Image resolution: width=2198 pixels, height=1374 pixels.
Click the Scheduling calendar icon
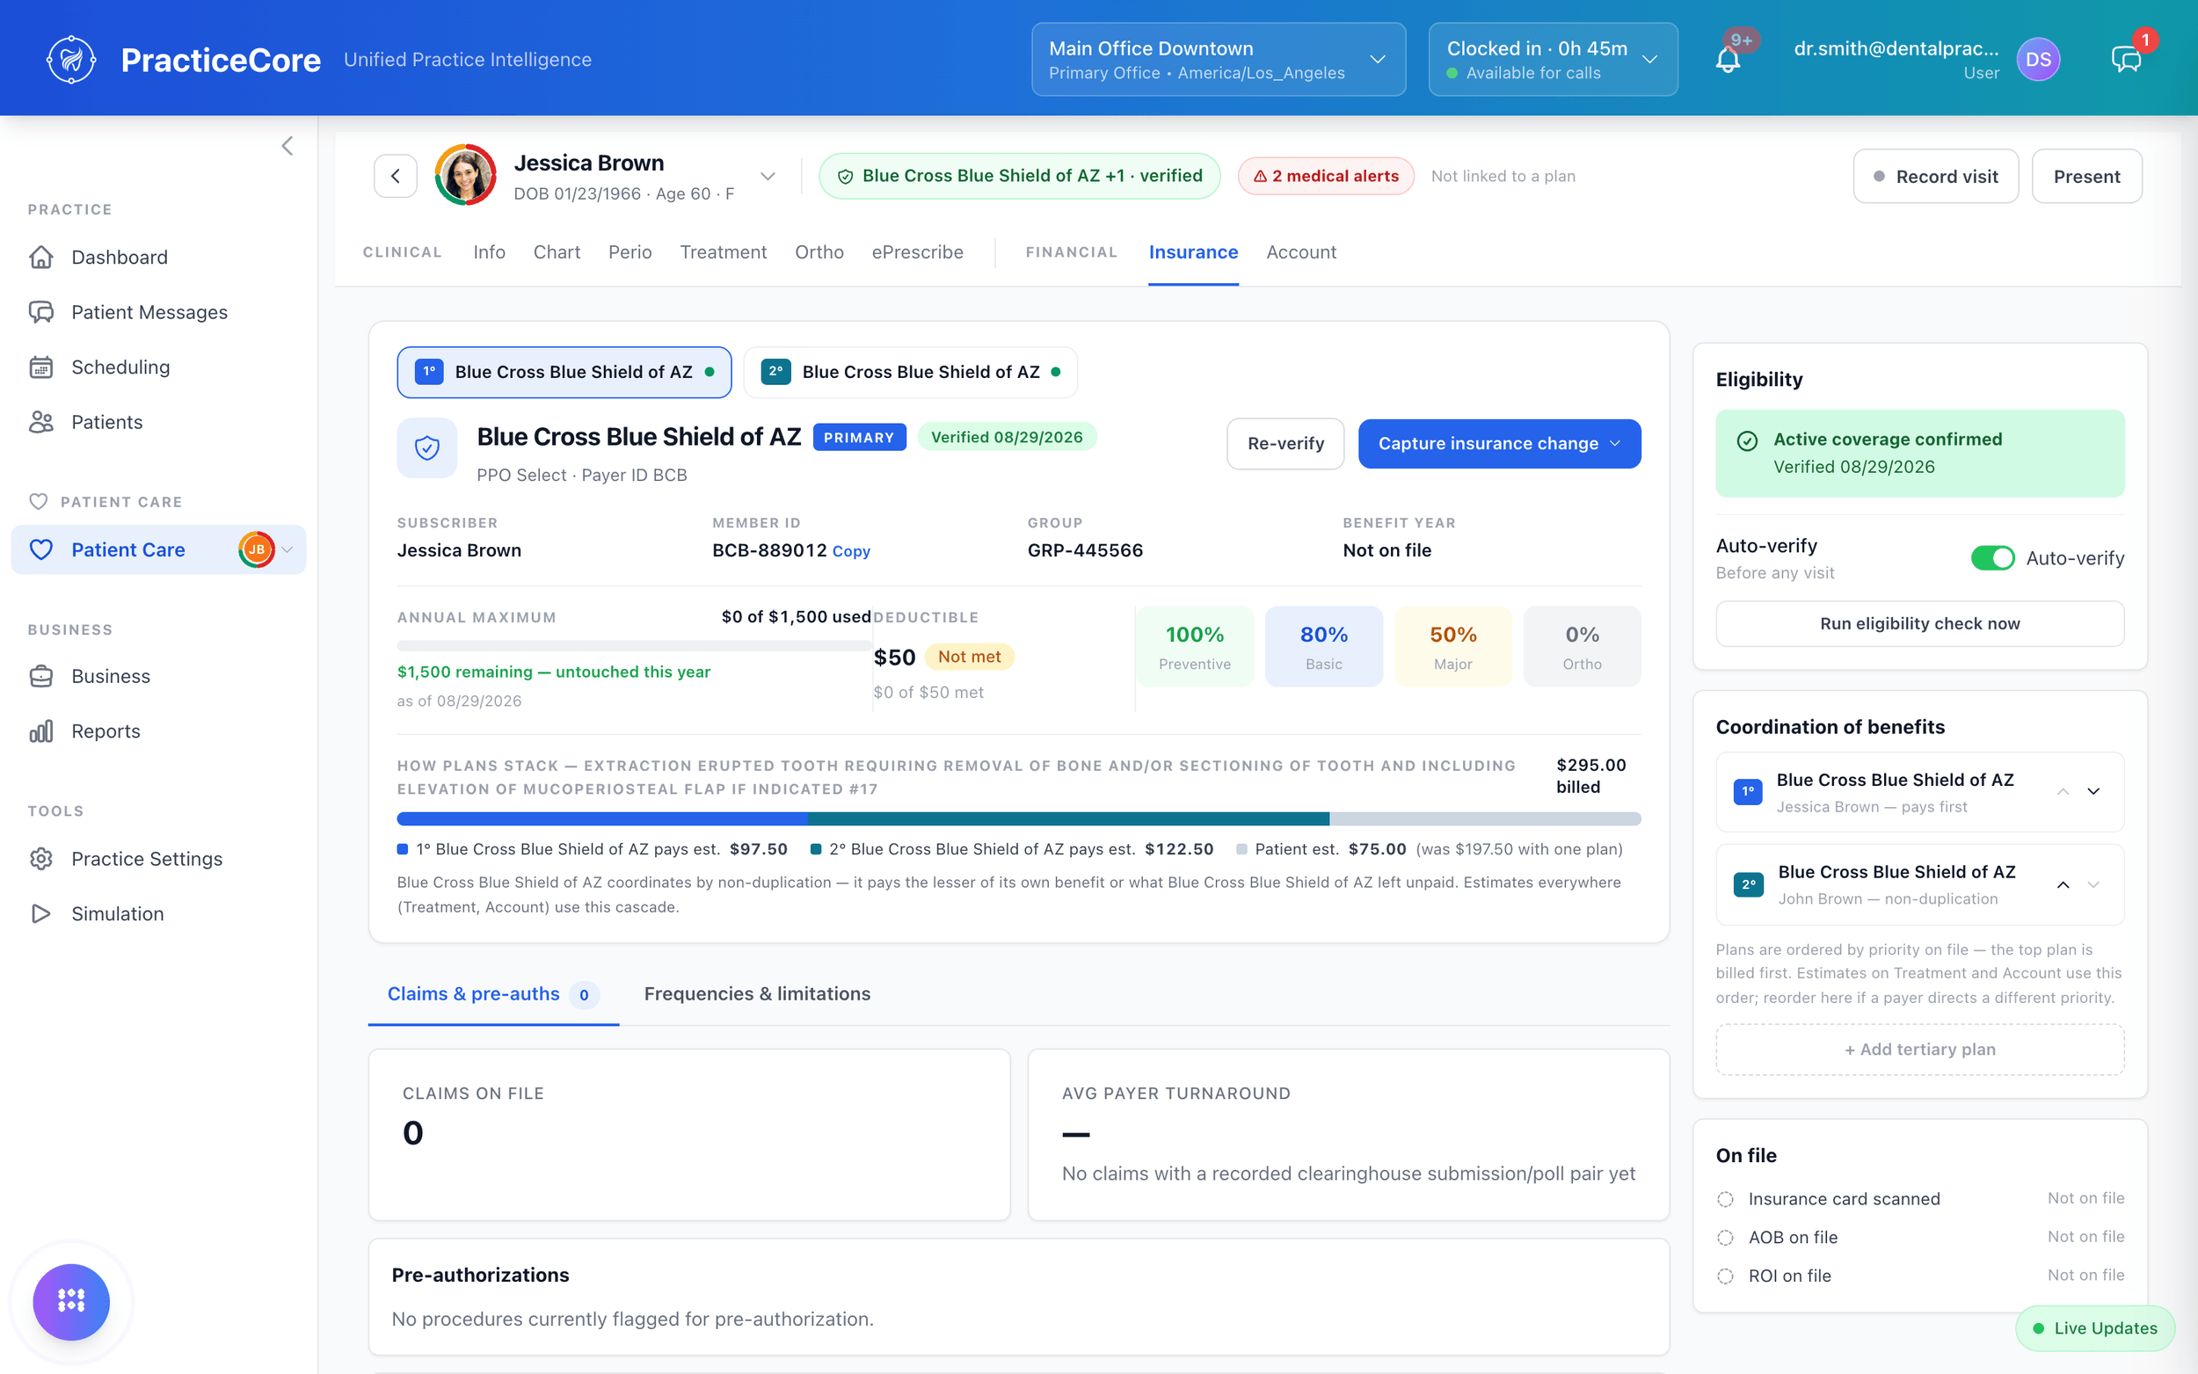pos(41,367)
